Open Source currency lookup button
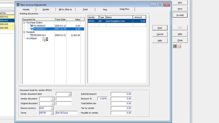 coord(52,108)
